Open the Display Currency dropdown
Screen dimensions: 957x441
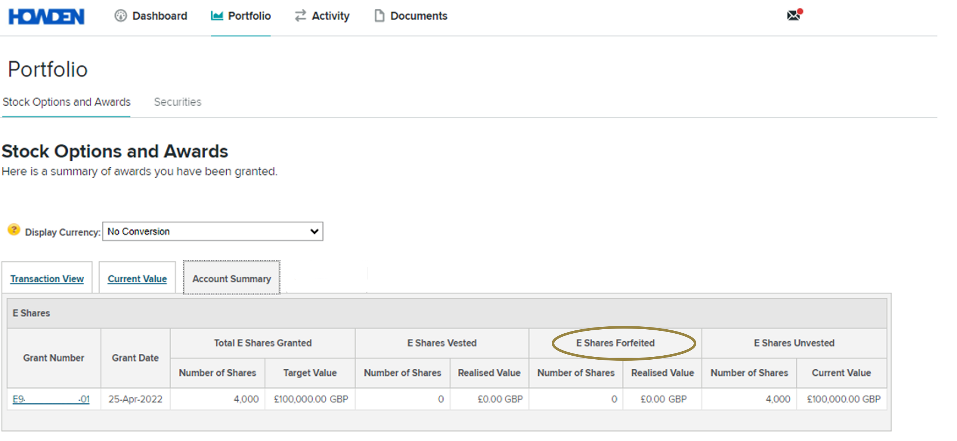(x=212, y=231)
